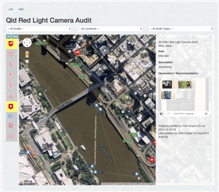Open the green landscape photo thumbnail
Screen dimensions: 219x192
point(185,85)
